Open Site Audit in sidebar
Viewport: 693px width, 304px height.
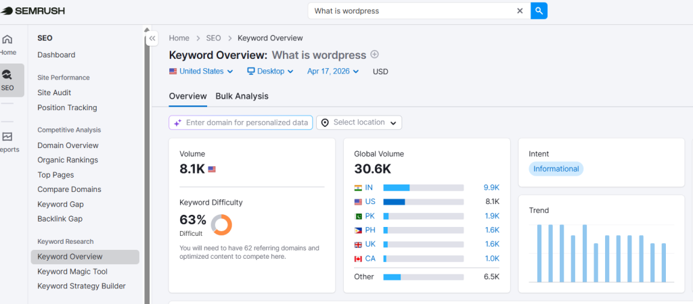(x=54, y=93)
